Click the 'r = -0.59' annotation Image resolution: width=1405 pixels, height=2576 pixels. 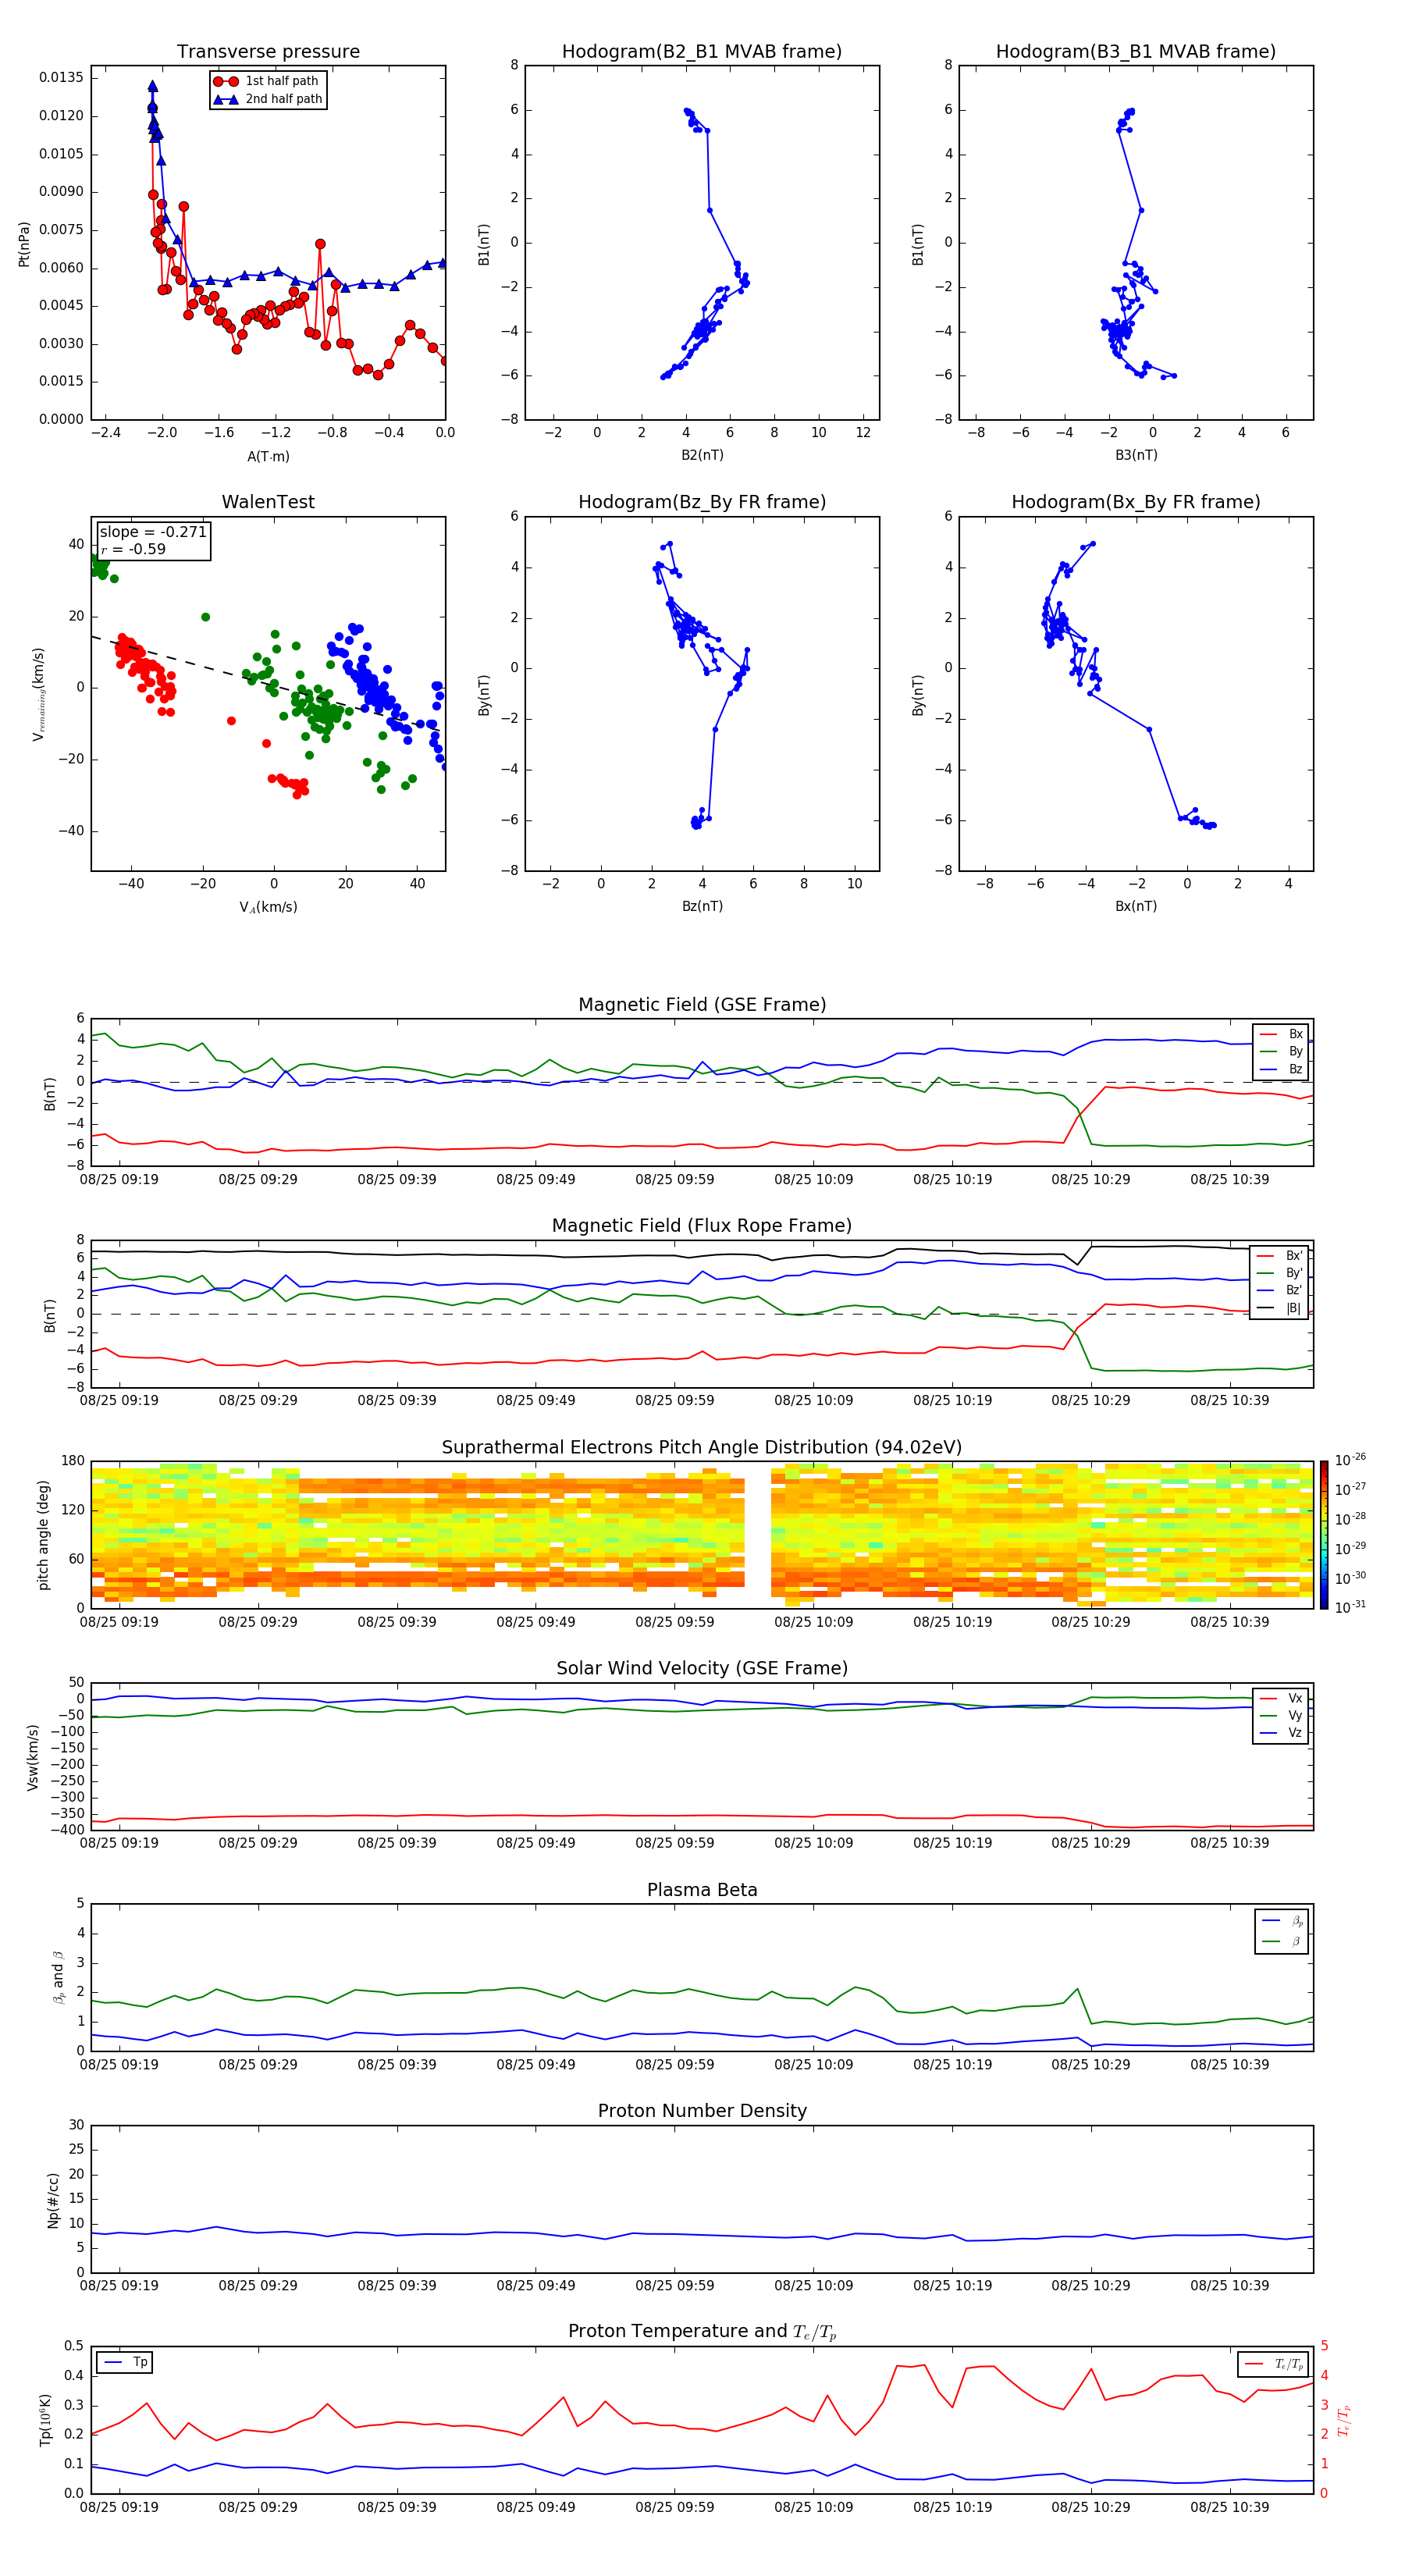point(133,549)
